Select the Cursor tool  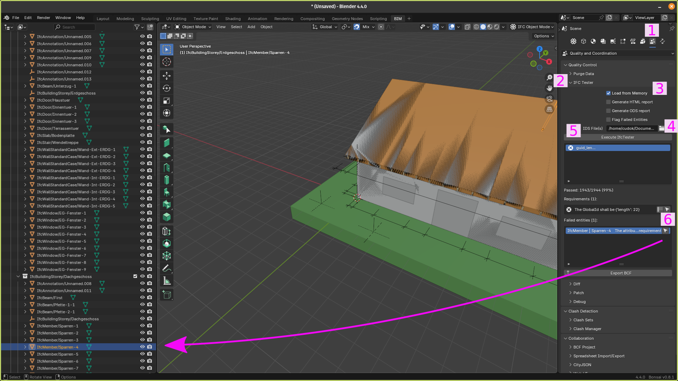(x=166, y=62)
